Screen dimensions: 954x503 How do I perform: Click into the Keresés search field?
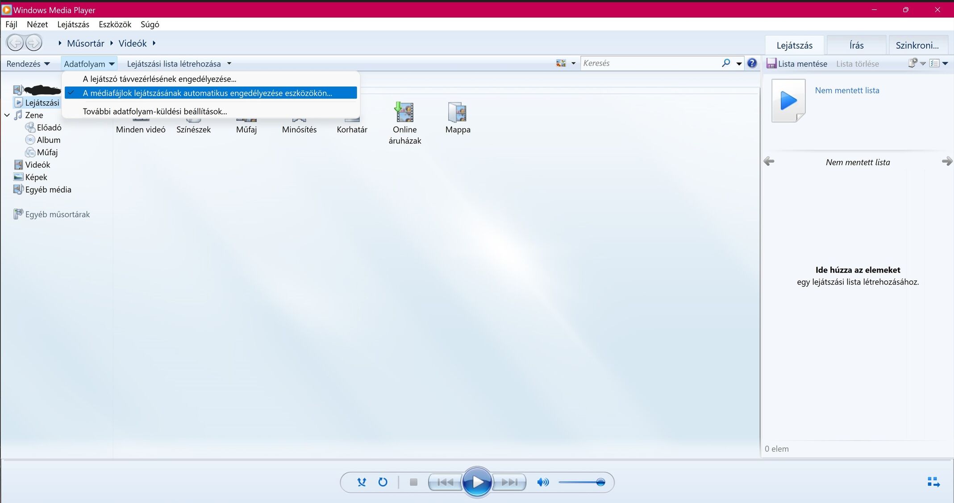(650, 63)
